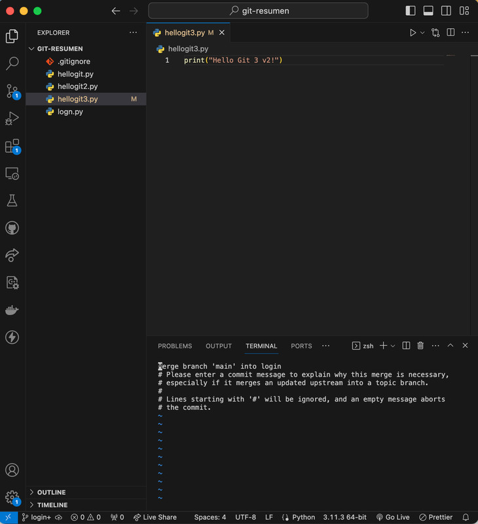This screenshot has height=524, width=478.
Task: Open the Accounts menu
Action: click(12, 470)
